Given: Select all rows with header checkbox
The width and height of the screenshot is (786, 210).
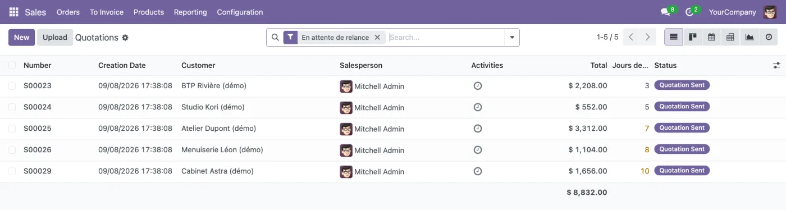Looking at the screenshot, I should (12, 66).
